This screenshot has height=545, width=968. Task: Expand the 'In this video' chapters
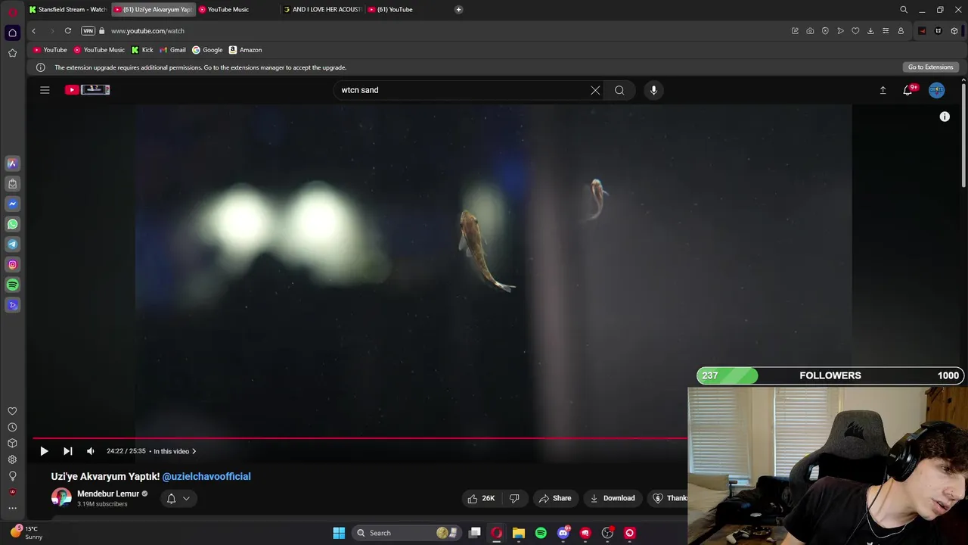[175, 451]
